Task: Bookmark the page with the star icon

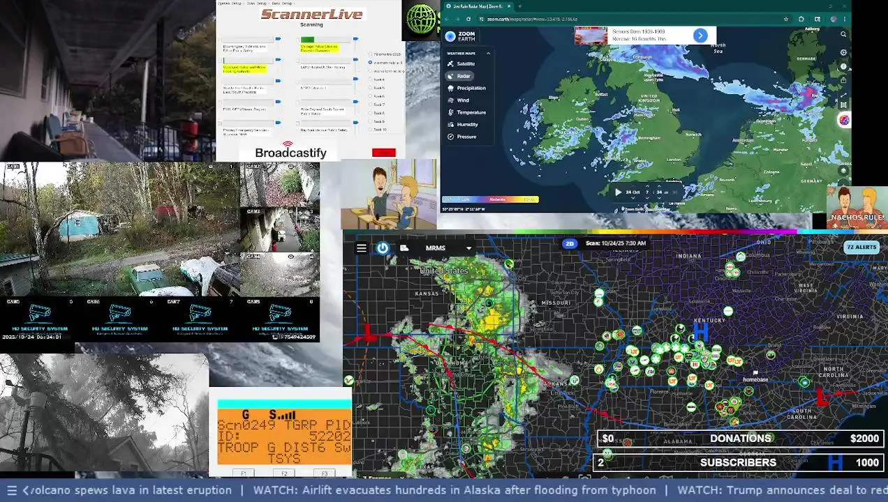Action: [x=786, y=19]
